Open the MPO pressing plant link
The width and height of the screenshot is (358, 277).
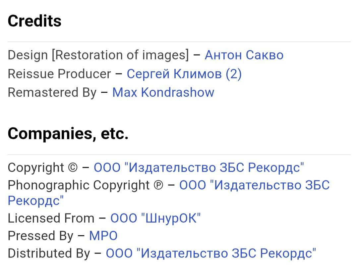pos(103,236)
